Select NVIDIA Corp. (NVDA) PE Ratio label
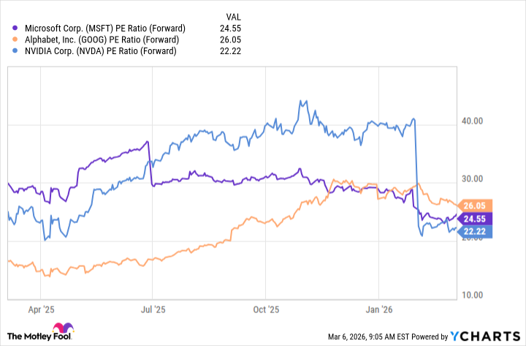The height and width of the screenshot is (346, 526). 102,50
